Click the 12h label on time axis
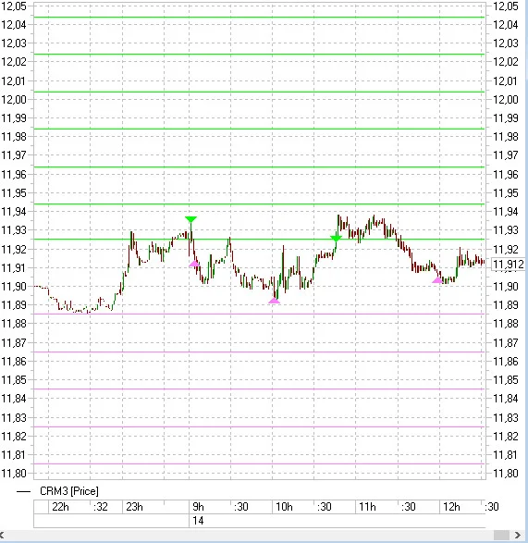528x543 pixels. pyautogui.click(x=451, y=507)
